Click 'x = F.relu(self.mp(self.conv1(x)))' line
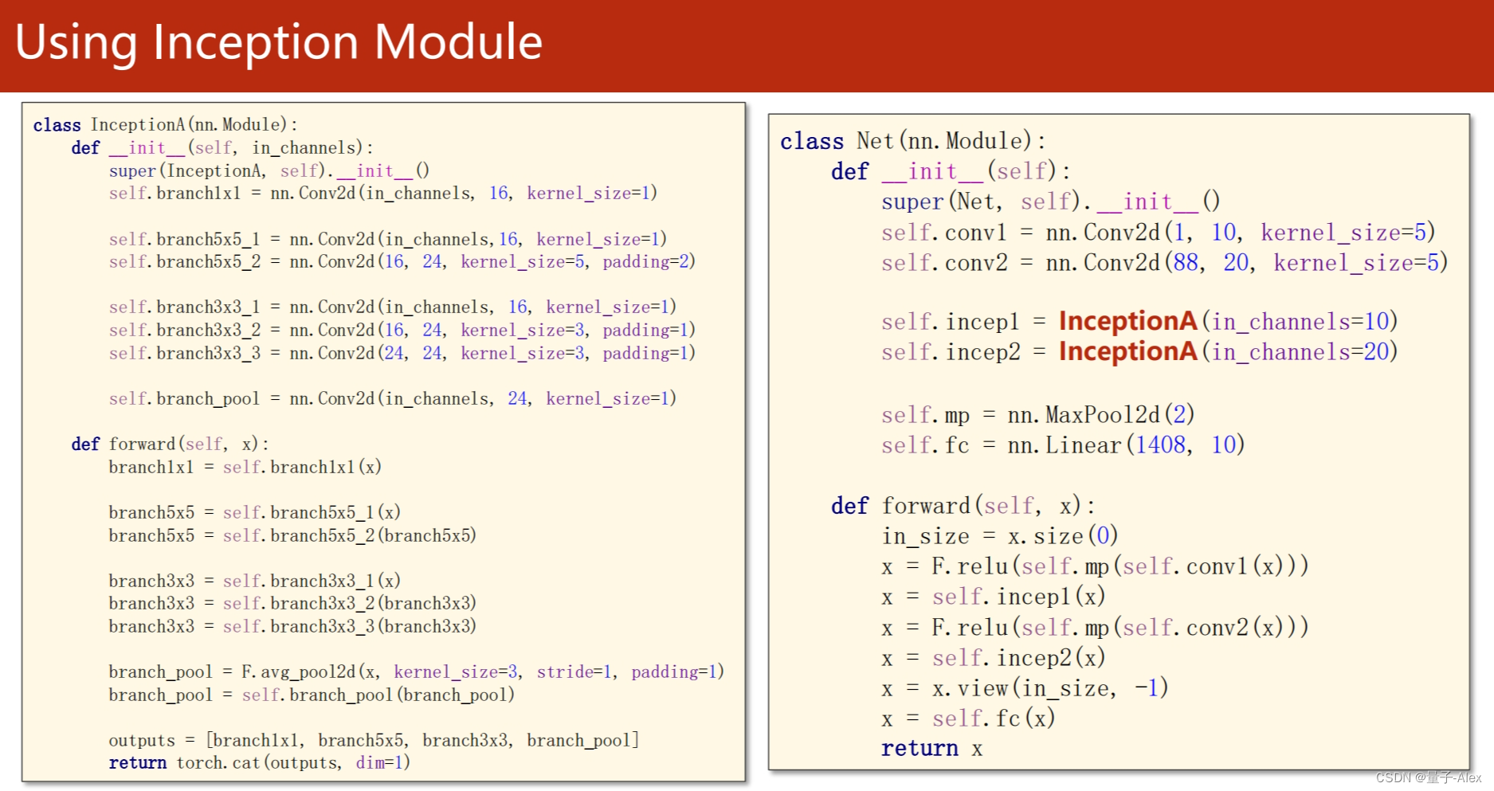The width and height of the screenshot is (1494, 791). pyautogui.click(x=1095, y=566)
